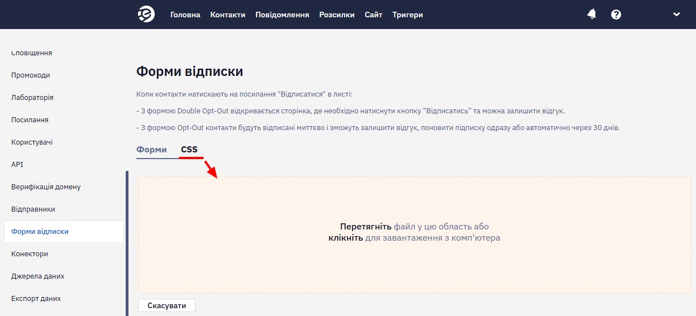Click the Форми відписки page heading

(x=190, y=71)
